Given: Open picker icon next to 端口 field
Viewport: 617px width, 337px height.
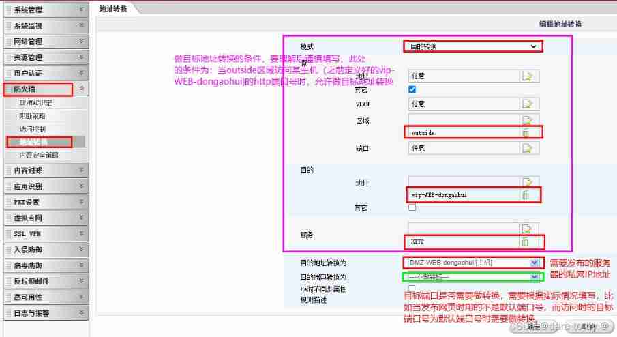Looking at the screenshot, I should (x=527, y=148).
